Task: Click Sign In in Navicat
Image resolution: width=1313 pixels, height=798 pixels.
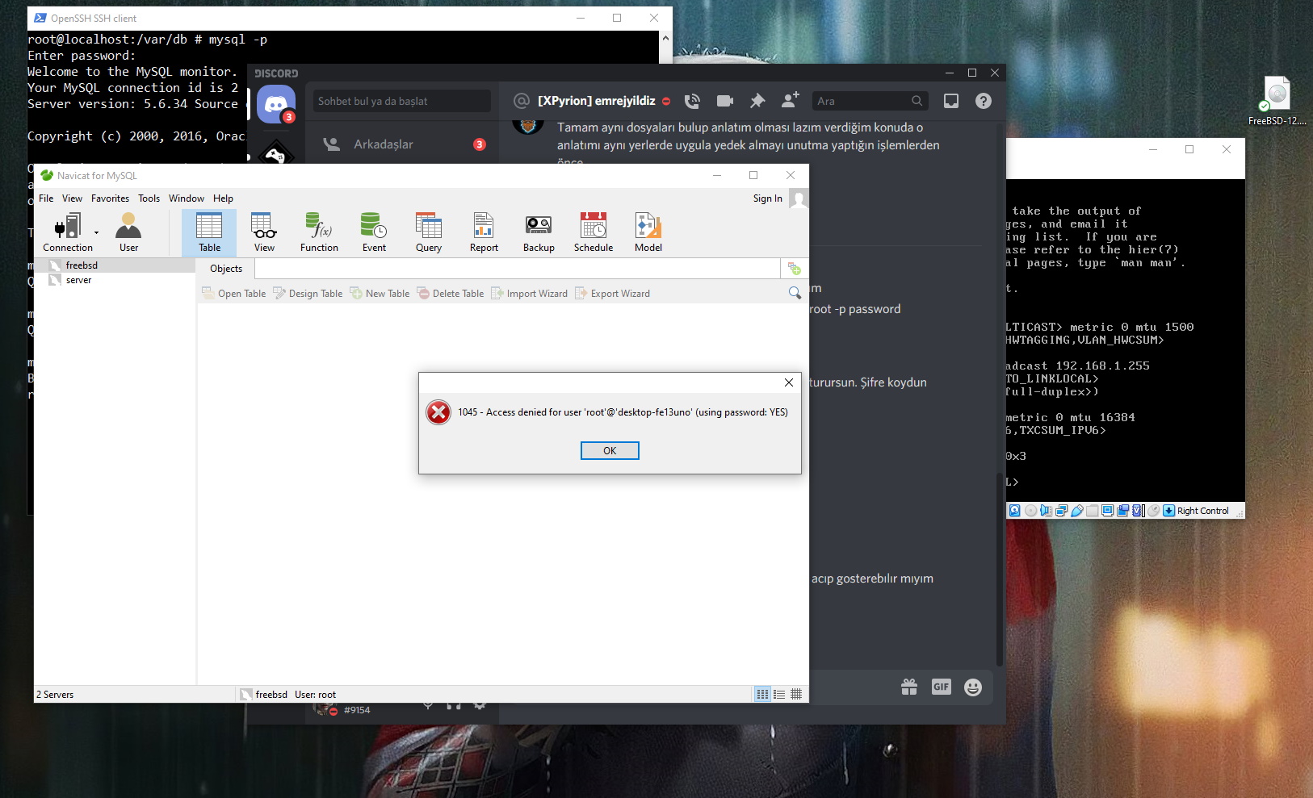Action: click(x=767, y=198)
